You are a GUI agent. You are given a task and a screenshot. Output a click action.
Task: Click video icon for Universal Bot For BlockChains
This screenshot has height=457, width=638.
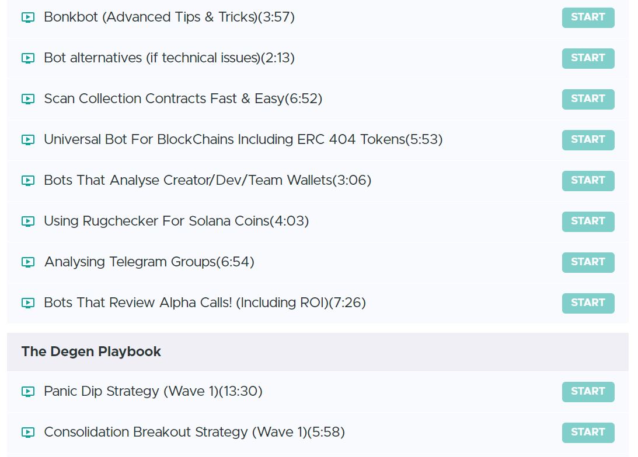pos(27,140)
